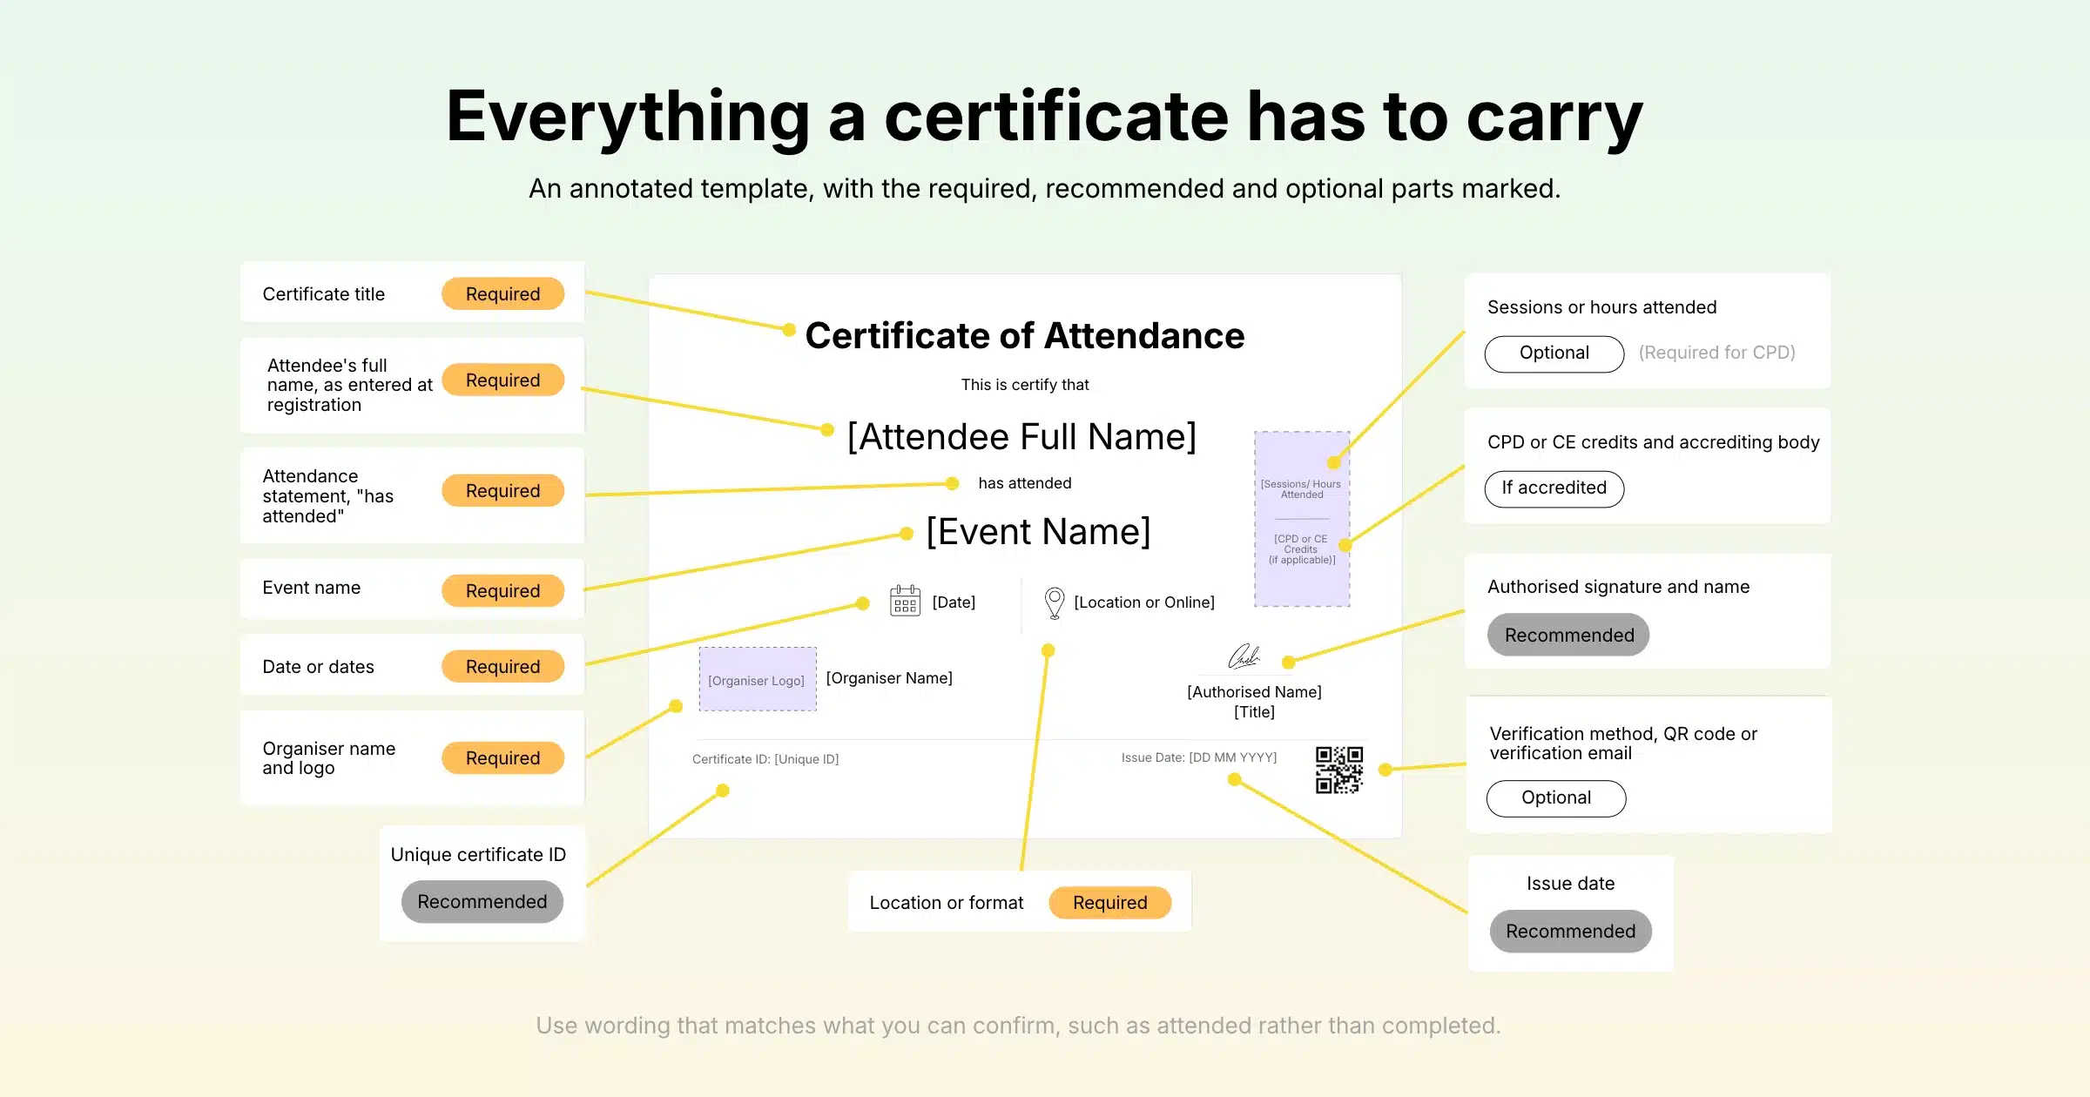This screenshot has height=1097, width=2090.
Task: Click the Certificate ID: [Unique ID] text
Action: pyautogui.click(x=765, y=759)
